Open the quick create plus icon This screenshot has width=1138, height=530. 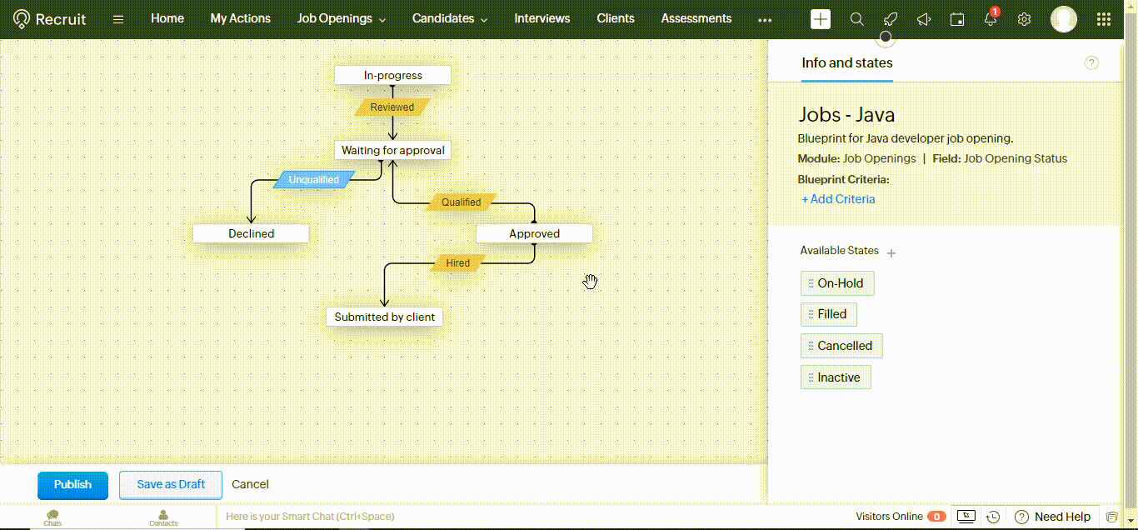point(821,18)
